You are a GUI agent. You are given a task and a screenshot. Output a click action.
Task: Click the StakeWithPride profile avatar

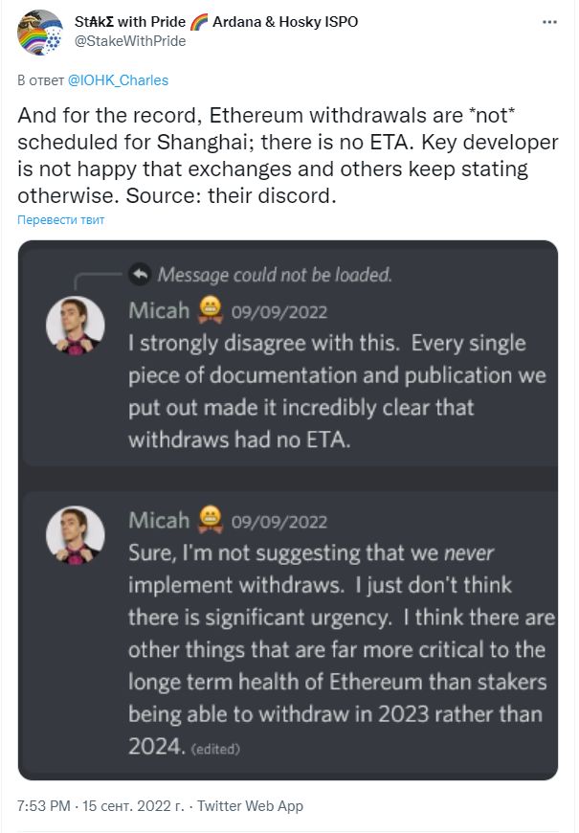[x=40, y=32]
